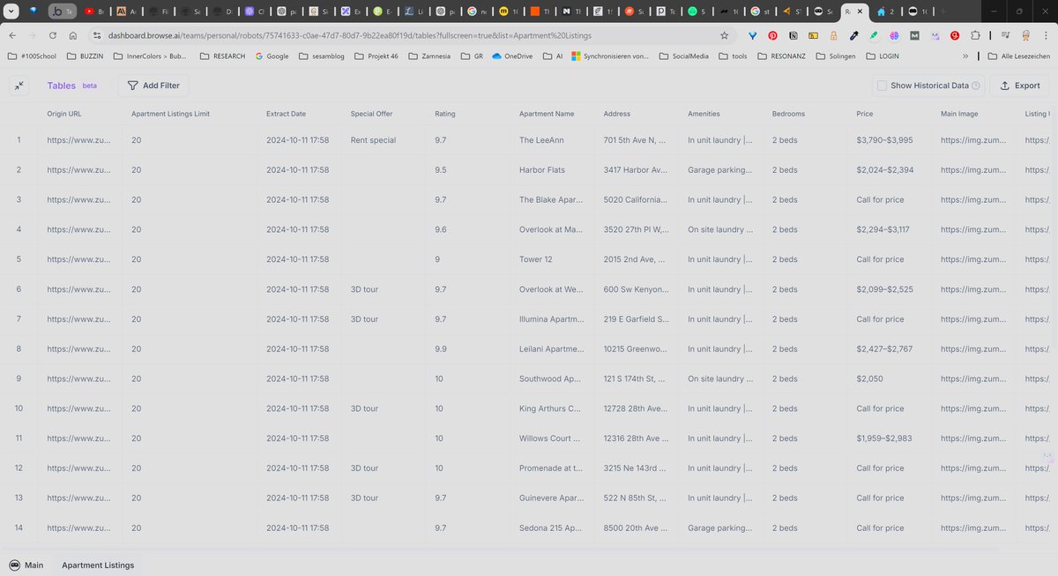
Task: Click the Extract Date column header
Action: pos(287,114)
